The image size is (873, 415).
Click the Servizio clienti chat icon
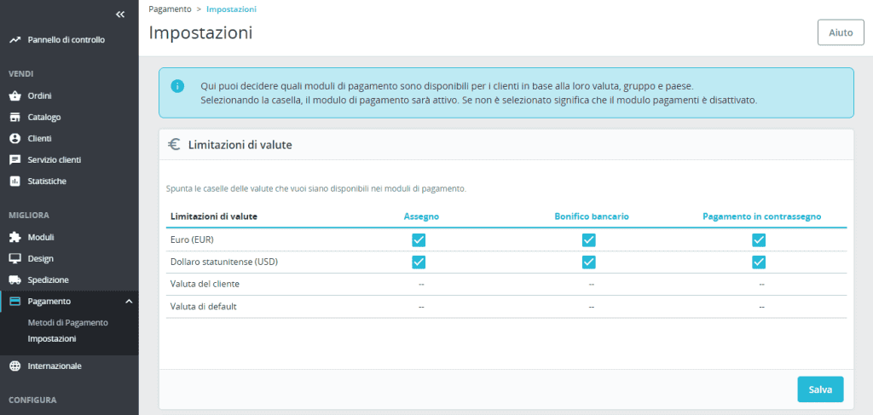[x=15, y=159]
